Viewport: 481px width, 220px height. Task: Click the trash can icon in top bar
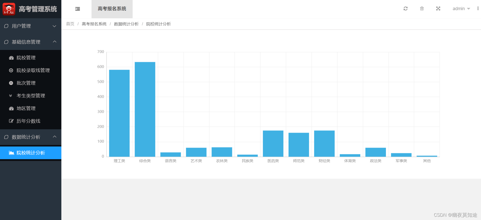[x=422, y=9]
